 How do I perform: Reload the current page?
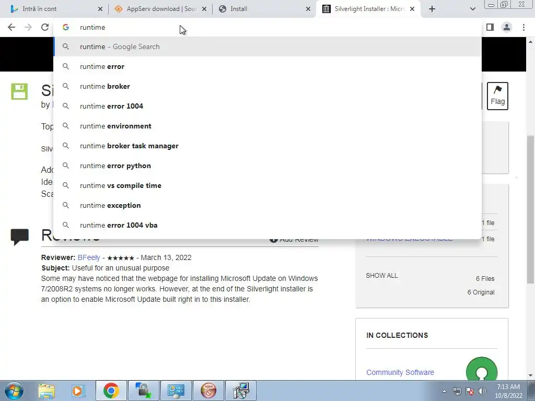tap(45, 27)
